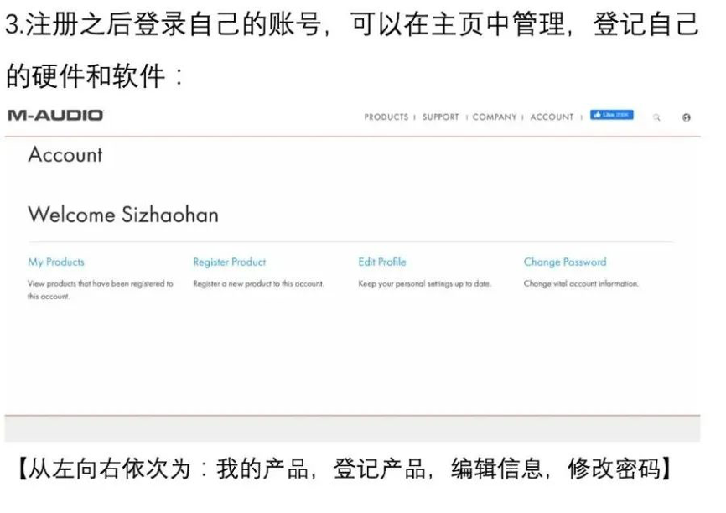Click the 'Keep your personal settings' description

[424, 284]
